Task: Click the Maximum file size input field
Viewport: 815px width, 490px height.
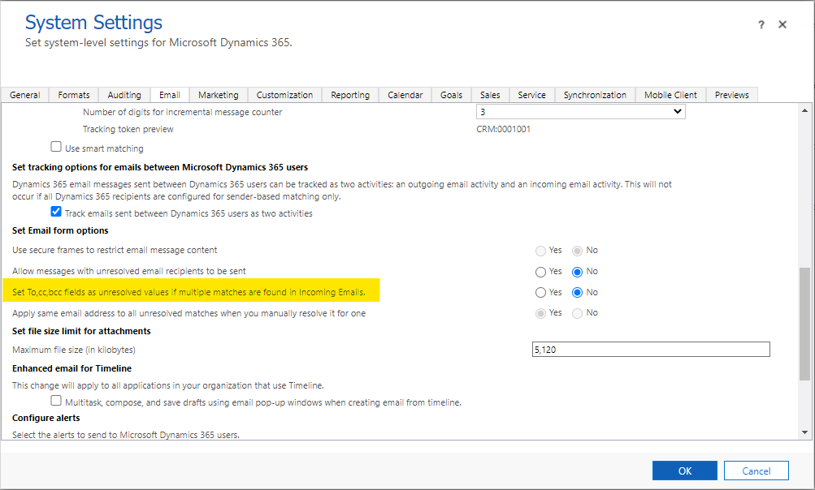Action: point(650,350)
